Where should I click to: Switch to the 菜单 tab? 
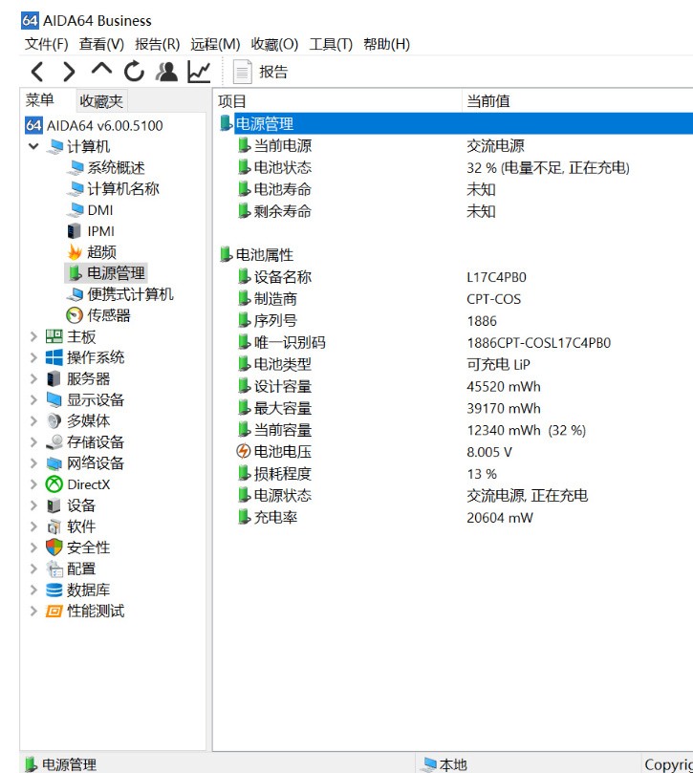click(x=39, y=100)
